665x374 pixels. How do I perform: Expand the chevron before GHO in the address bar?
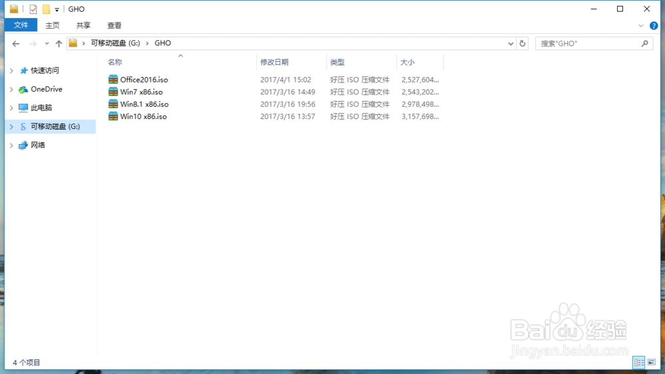147,43
